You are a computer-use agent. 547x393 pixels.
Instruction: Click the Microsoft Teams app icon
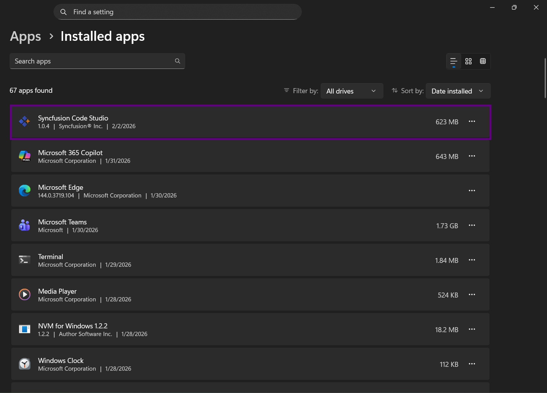25,226
